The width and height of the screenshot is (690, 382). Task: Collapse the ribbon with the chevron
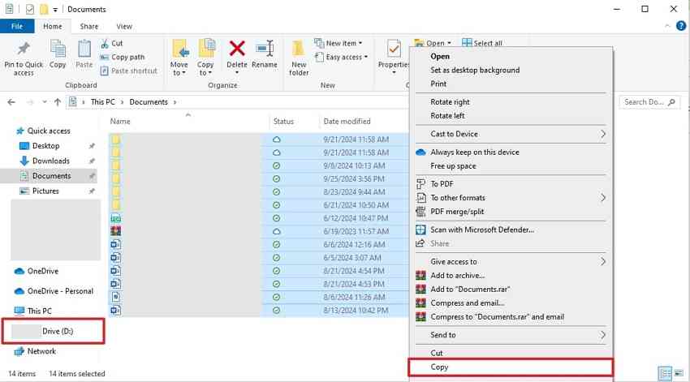(667, 27)
